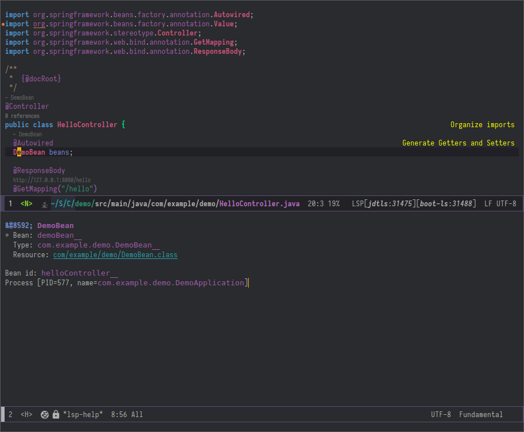The width and height of the screenshot is (524, 432).
Task: Click the DemoBean heading in lsp-help
Action: (56, 226)
